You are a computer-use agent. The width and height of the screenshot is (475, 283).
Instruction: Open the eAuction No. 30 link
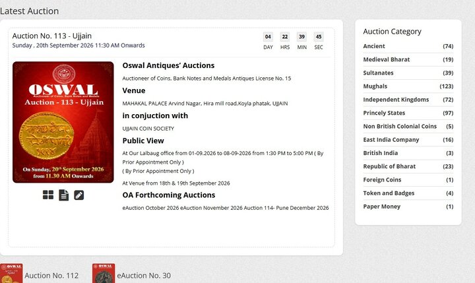[x=144, y=276]
